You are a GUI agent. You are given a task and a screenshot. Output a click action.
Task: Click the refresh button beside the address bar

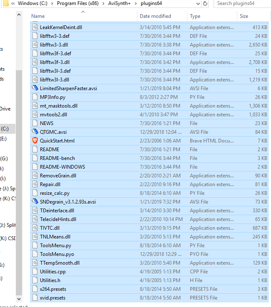click(x=205, y=3)
